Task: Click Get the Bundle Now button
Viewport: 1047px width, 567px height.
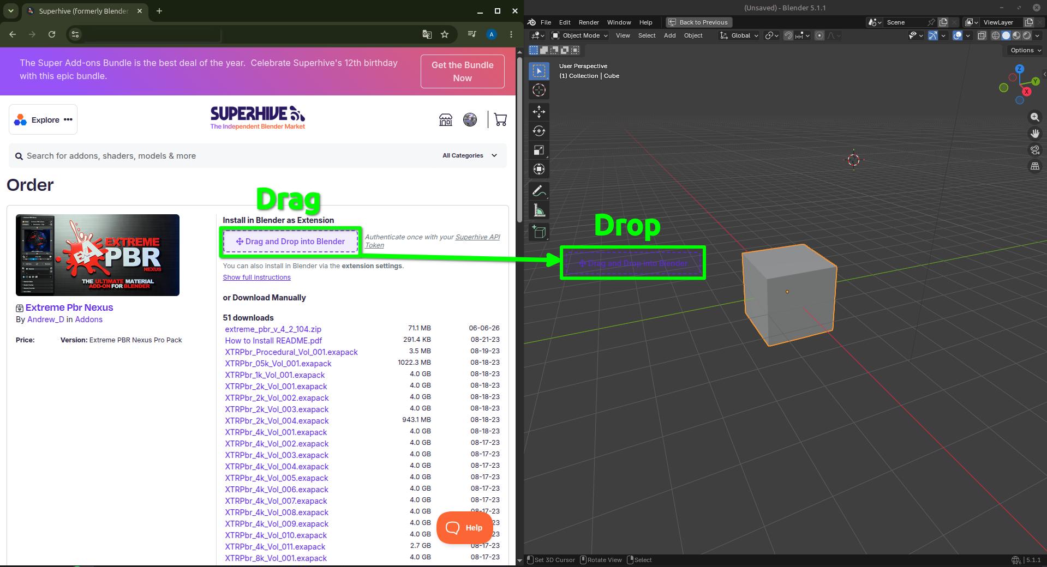Action: click(462, 71)
